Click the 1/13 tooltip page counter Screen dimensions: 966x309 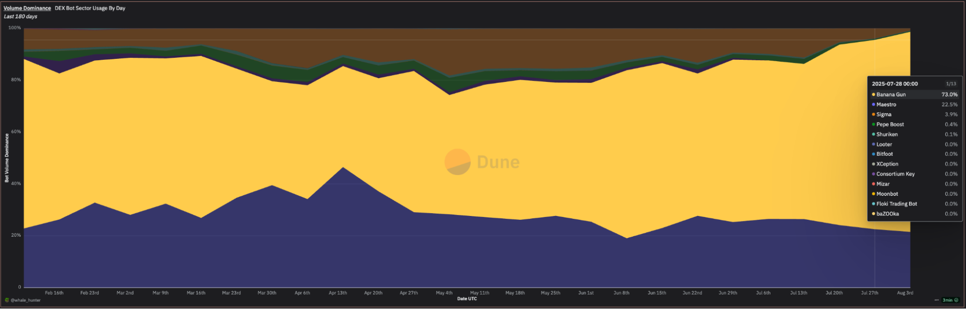(951, 84)
